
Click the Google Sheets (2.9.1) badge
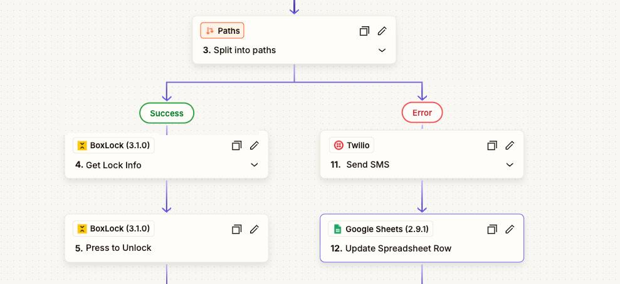point(381,229)
